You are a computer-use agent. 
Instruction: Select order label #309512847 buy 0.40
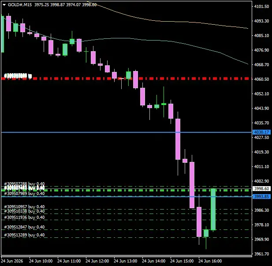(x=24, y=227)
